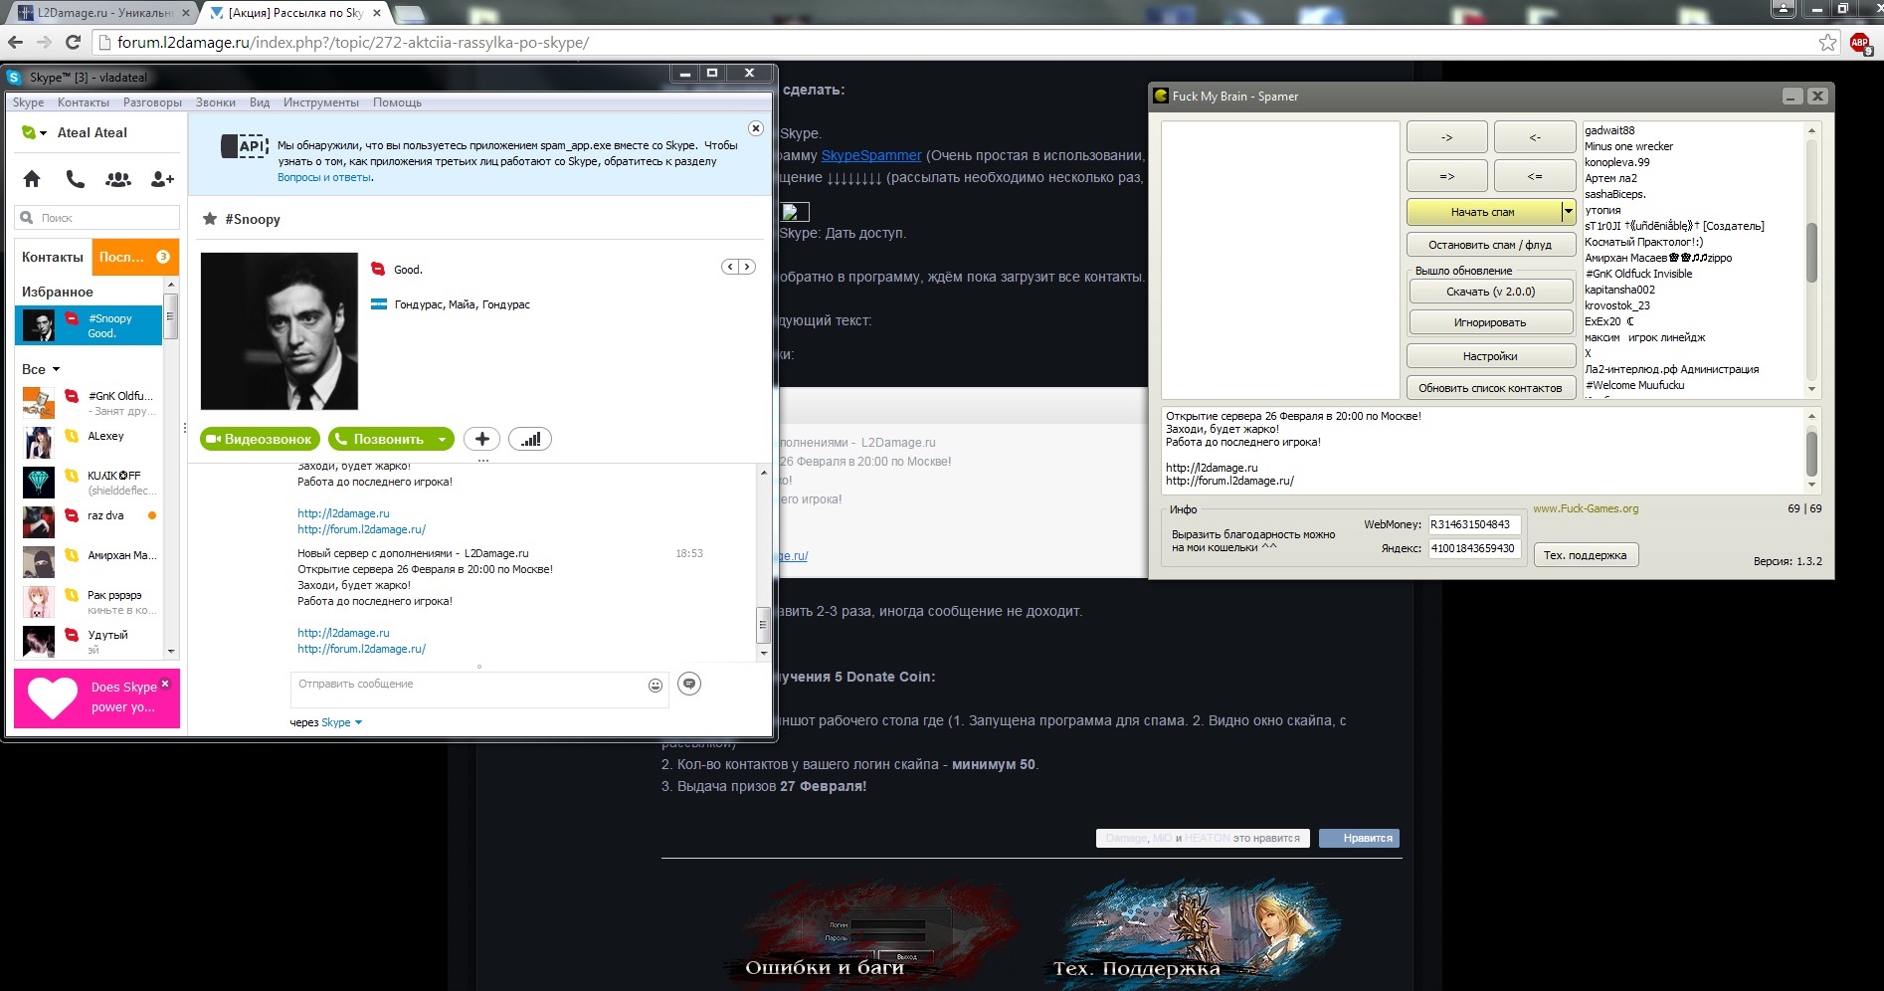1884x991 pixels.
Task: Select the #Snoopy avatar in favorites
Action: click(x=39, y=325)
